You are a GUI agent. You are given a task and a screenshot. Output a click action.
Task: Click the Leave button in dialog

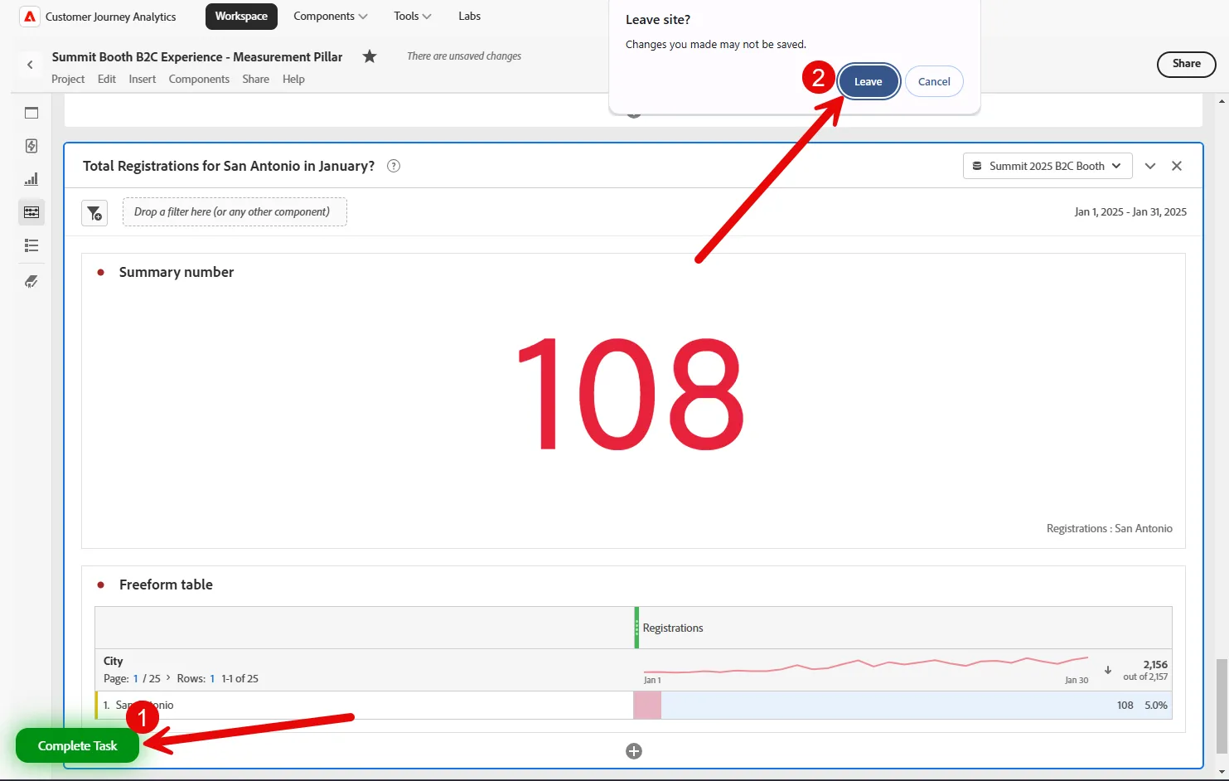coord(869,81)
